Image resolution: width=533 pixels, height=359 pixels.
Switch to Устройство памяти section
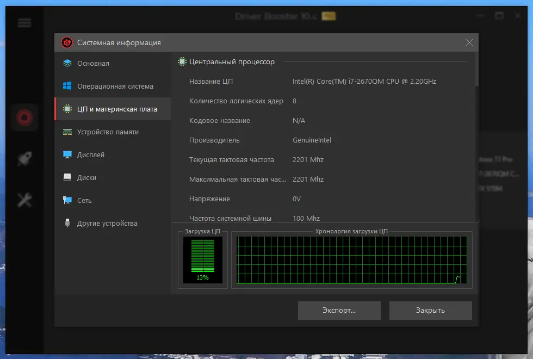click(113, 132)
